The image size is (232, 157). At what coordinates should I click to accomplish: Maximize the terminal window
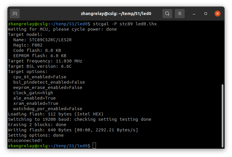(206, 14)
